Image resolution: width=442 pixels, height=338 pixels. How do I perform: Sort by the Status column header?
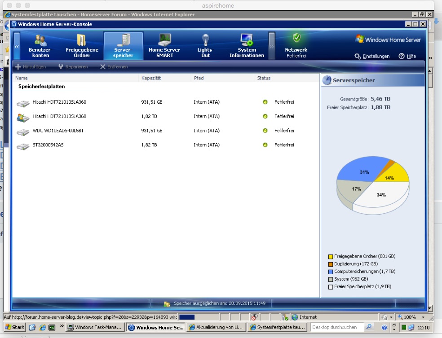click(x=286, y=78)
